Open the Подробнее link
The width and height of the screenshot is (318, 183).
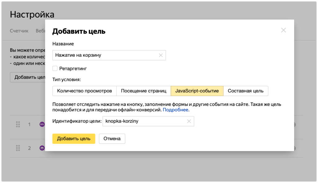coord(175,110)
